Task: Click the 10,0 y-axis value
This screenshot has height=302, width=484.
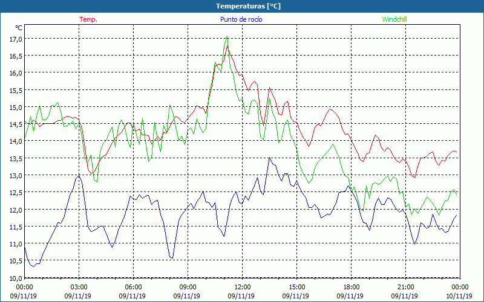Action: (x=15, y=278)
